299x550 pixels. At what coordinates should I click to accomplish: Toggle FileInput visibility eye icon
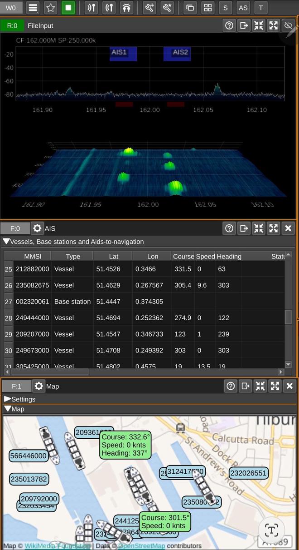pos(288,26)
